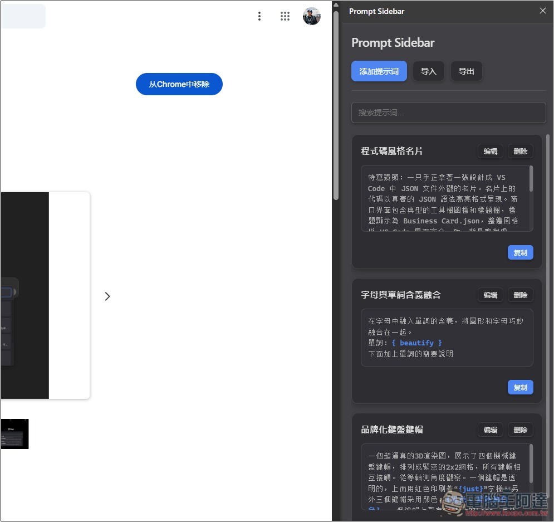The image size is (554, 522).
Task: Delete the 程式碼風格名片 prompt
Action: 520,152
